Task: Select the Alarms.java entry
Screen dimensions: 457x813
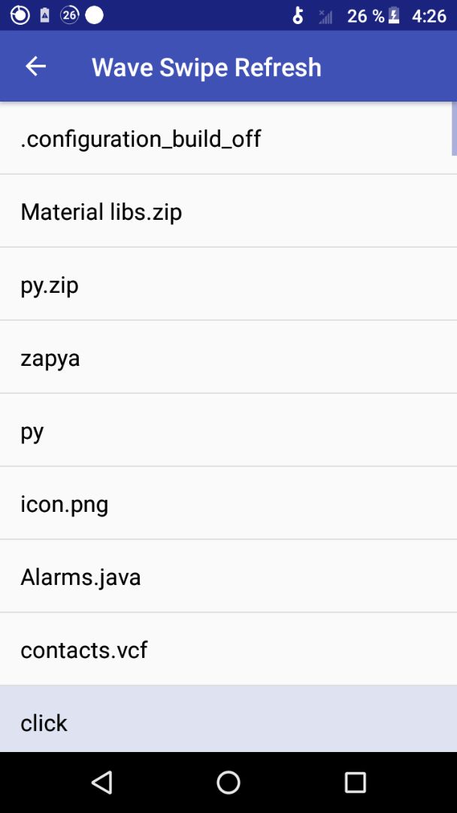Action: [x=225, y=577]
